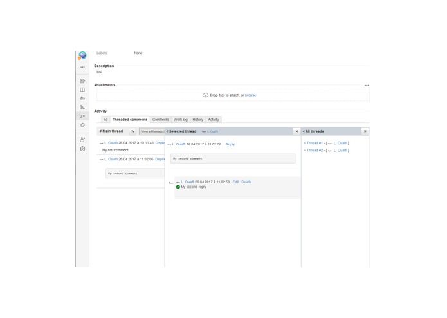Open the project avatar in the sidebar
Viewport: 447px width, 318px height.
point(82,55)
